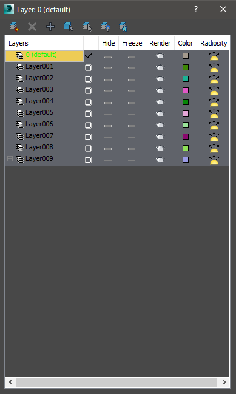Click the delete highlighted empty layers X icon
This screenshot has width=236, height=394.
pos(32,27)
